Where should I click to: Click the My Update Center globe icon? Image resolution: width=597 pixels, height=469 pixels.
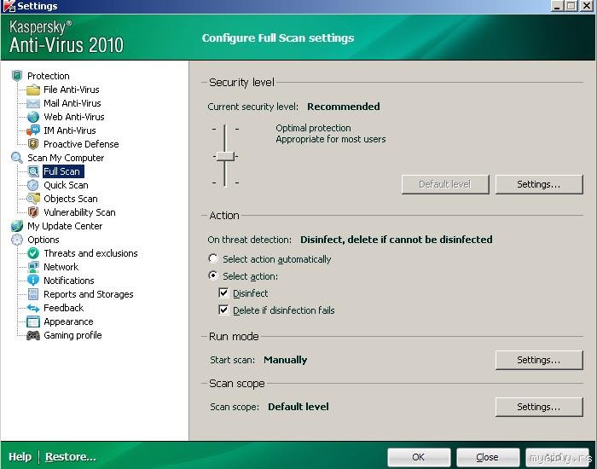point(17,226)
